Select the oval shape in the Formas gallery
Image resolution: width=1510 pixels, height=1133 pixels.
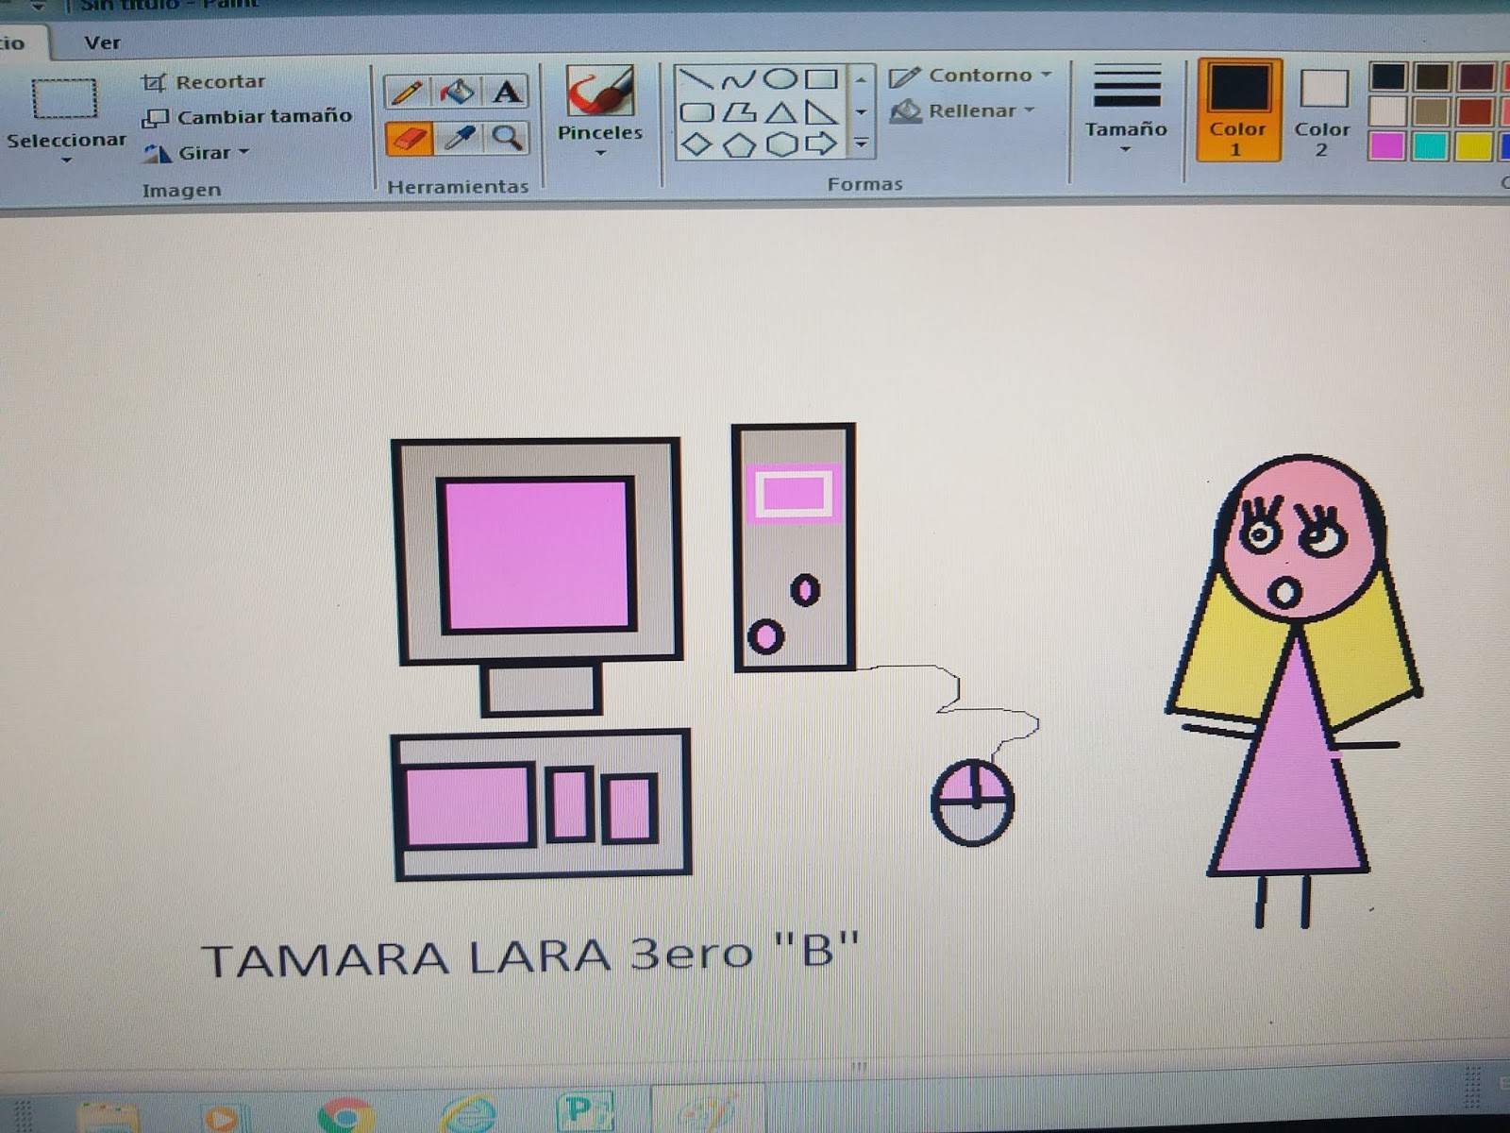[x=778, y=81]
